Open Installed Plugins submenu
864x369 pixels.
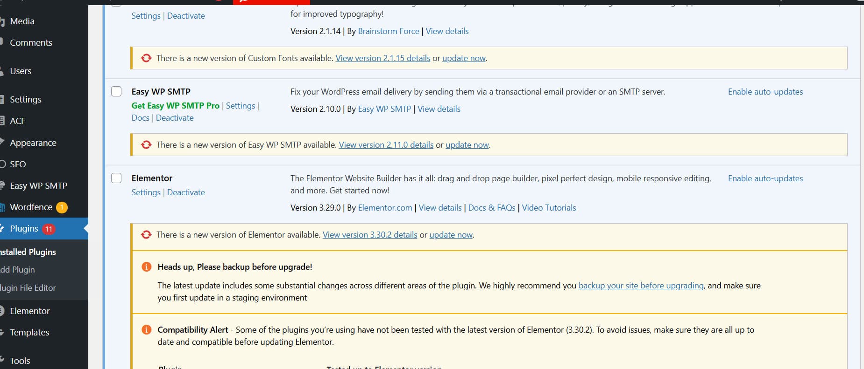pos(28,252)
